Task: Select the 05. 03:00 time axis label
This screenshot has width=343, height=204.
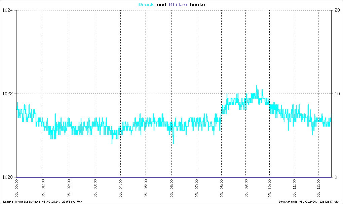Action: click(x=95, y=189)
